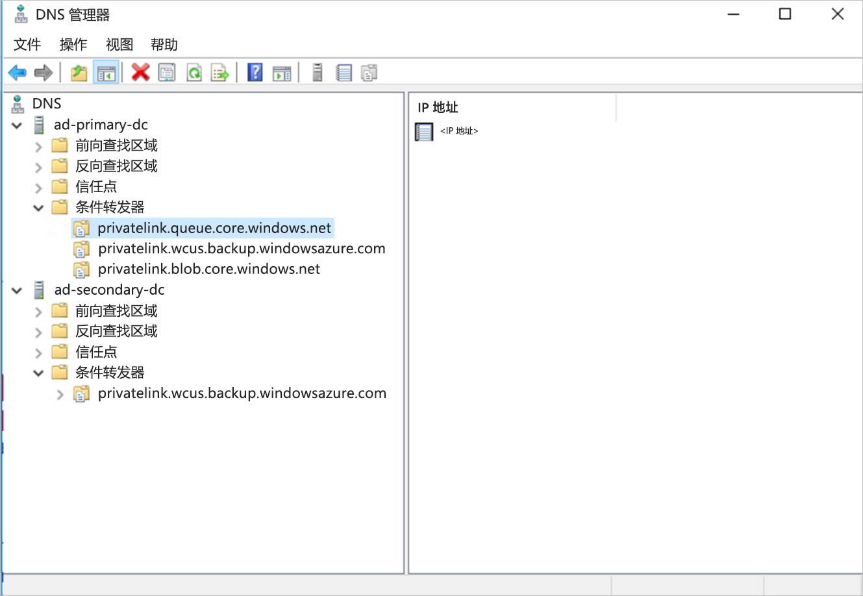
Task: Expand 反向查找区域 under ad-primary-dc
Action: click(x=38, y=168)
